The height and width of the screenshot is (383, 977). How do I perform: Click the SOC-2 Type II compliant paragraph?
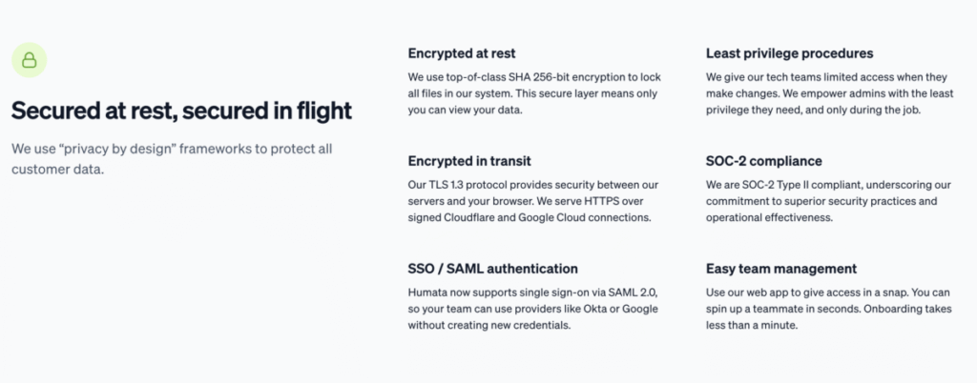pos(829,201)
